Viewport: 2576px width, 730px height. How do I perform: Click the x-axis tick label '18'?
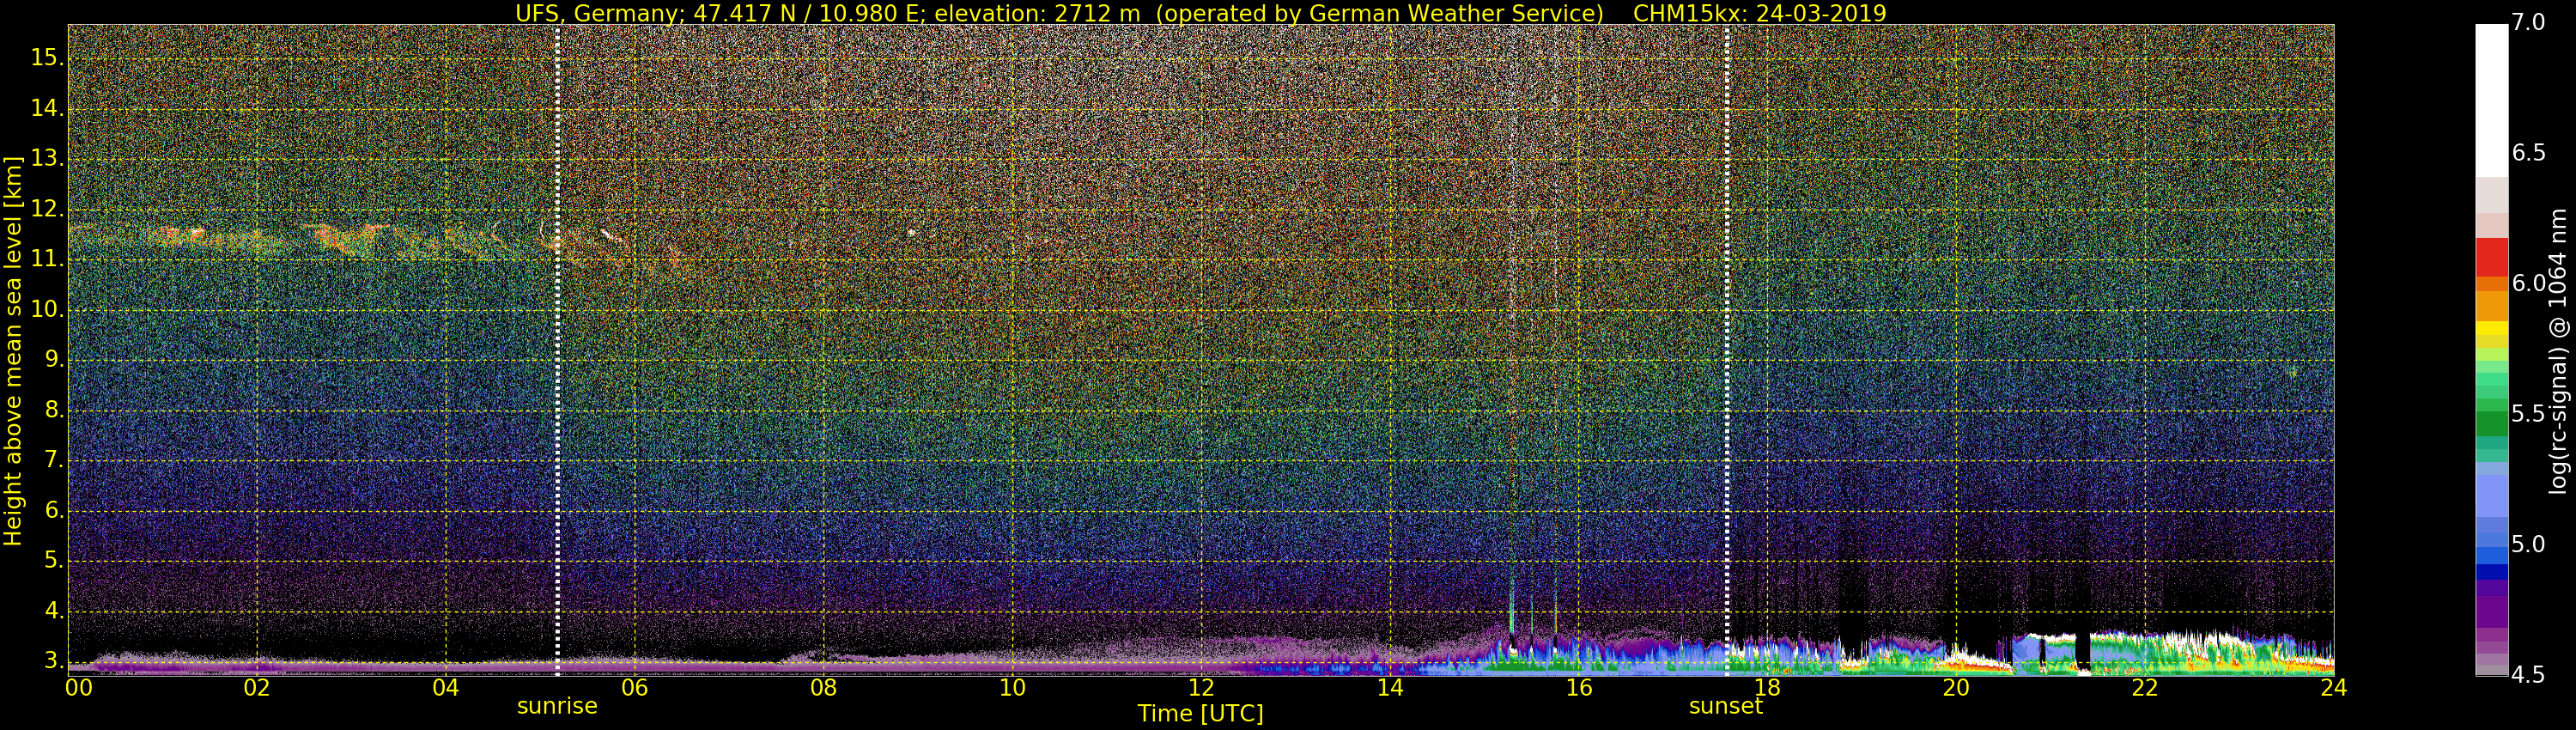point(1767,688)
